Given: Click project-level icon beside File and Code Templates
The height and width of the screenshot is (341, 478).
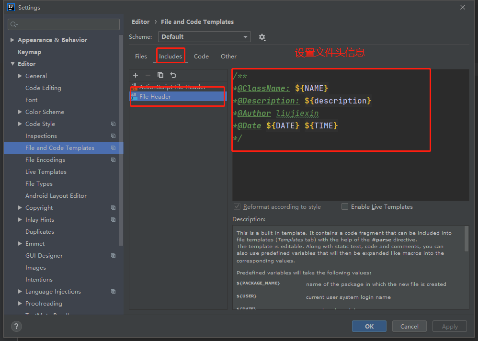Looking at the screenshot, I should click(113, 148).
